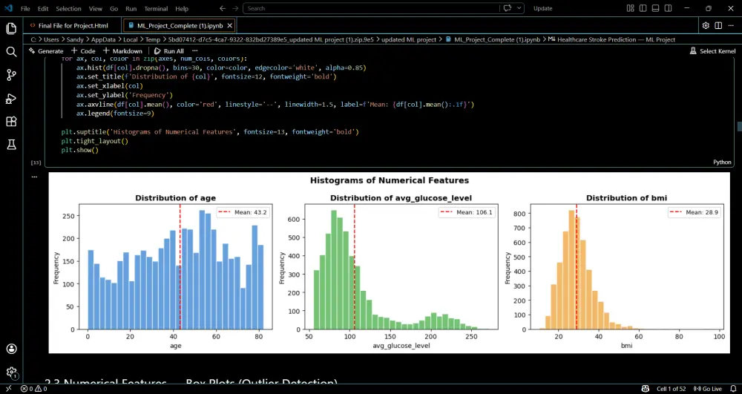Open the Manage gear in activity bar
The width and height of the screenshot is (742, 394).
click(11, 372)
